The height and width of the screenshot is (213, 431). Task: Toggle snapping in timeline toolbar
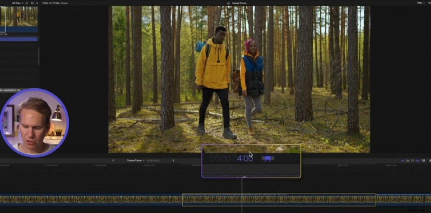coord(418,161)
